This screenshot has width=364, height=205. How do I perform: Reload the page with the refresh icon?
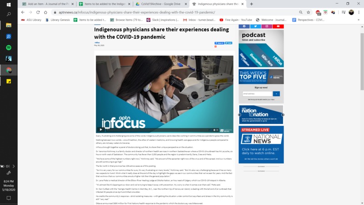[38, 12]
